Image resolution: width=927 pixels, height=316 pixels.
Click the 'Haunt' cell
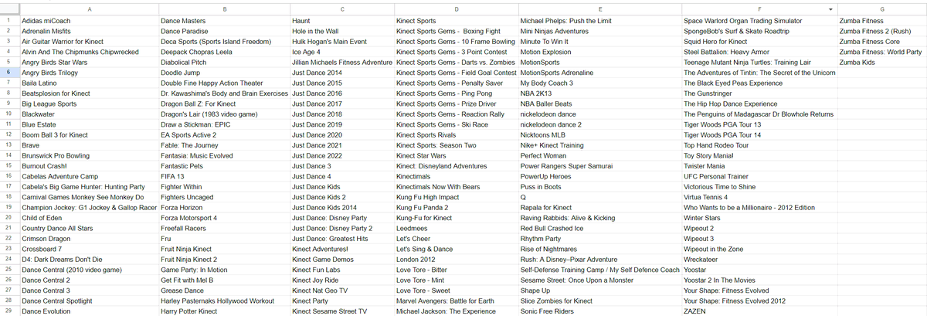pos(342,20)
